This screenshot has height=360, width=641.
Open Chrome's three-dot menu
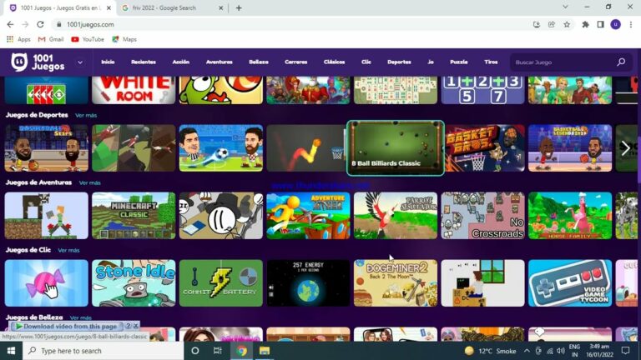631,24
